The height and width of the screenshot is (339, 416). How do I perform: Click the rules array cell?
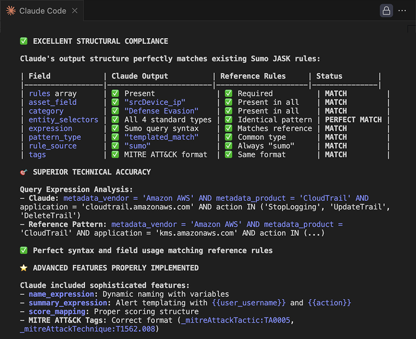click(x=52, y=93)
